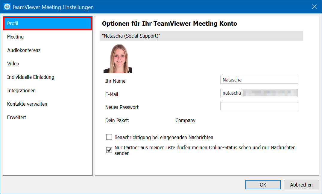Switch to Video settings

pos(48,64)
